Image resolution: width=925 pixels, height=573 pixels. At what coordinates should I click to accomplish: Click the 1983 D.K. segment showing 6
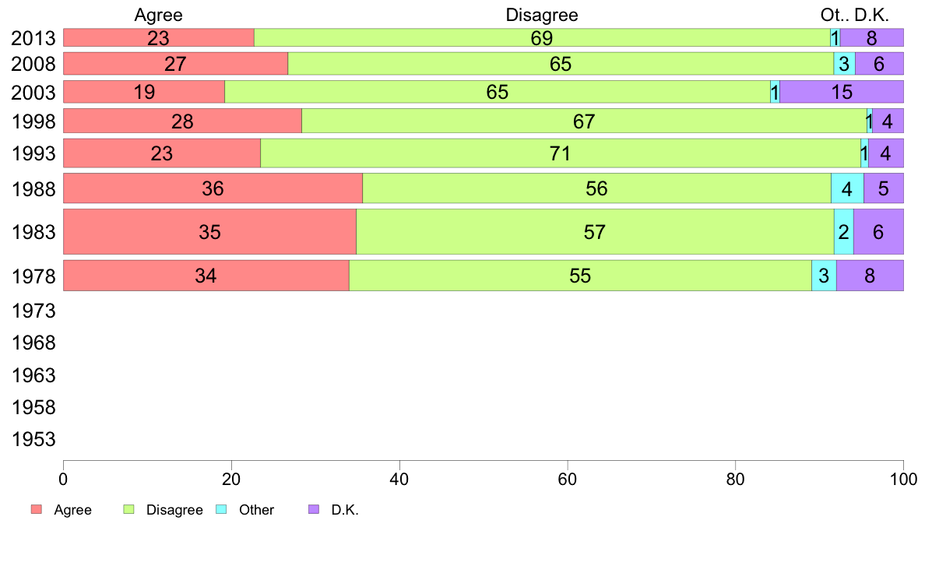[x=878, y=231]
